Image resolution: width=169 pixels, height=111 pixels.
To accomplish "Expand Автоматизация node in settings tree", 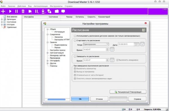I will click(48, 53).
